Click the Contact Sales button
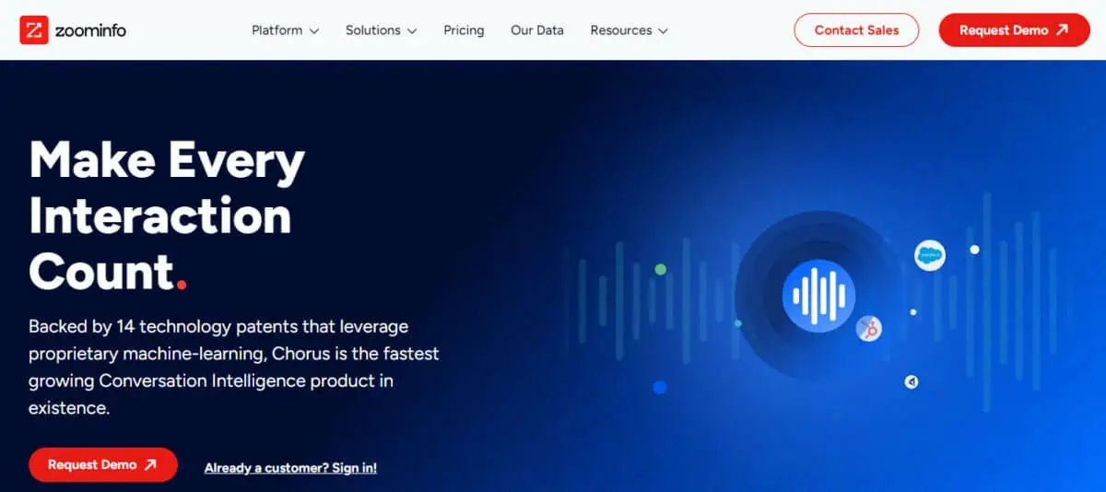This screenshot has height=492, width=1106. (x=856, y=29)
